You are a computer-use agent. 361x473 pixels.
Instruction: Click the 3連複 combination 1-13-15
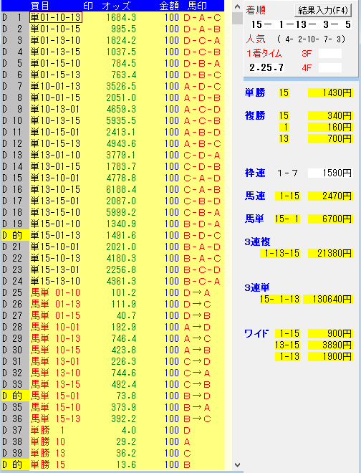pyautogui.click(x=279, y=253)
